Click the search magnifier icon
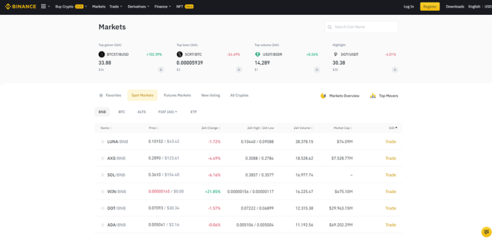Screen dimensions: 492x238 330,27
